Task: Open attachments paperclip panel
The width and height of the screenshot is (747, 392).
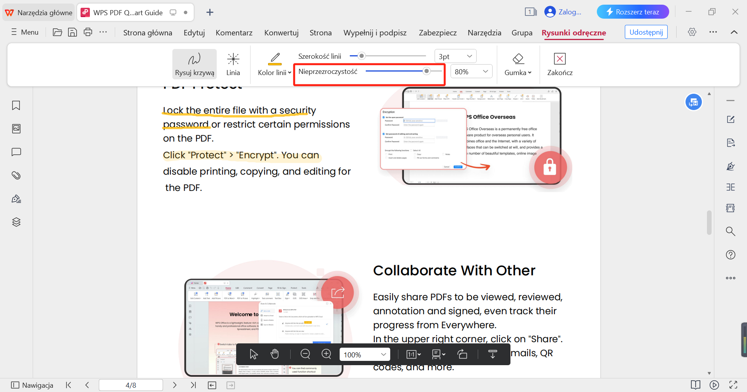Action: (x=16, y=175)
